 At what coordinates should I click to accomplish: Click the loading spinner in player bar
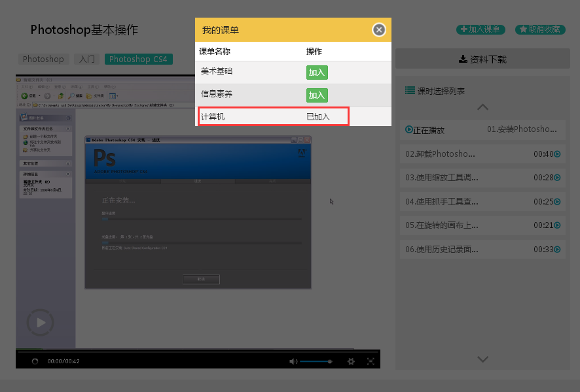[x=35, y=361]
